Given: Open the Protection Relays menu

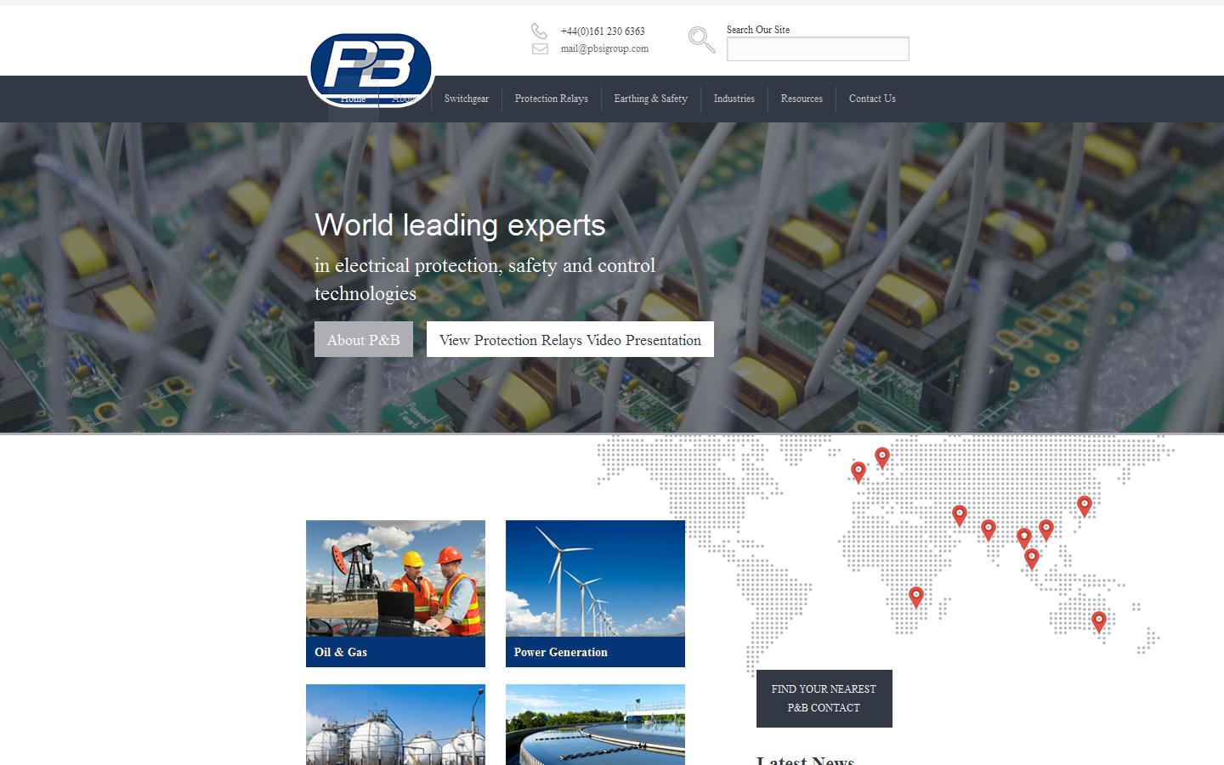Looking at the screenshot, I should click(551, 99).
